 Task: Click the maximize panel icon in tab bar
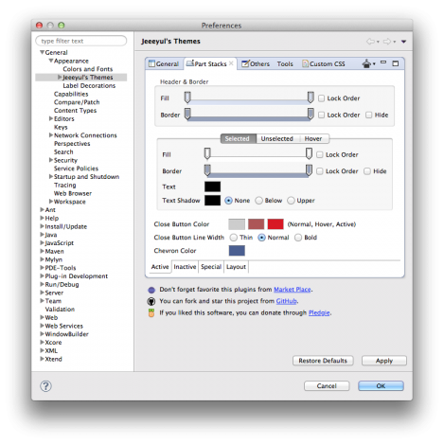click(x=396, y=63)
